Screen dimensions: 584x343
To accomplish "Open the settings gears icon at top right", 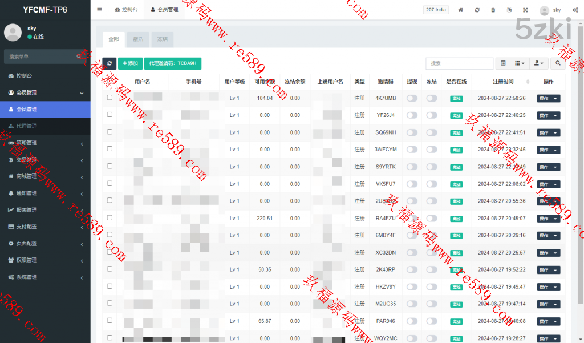I will pyautogui.click(x=573, y=10).
